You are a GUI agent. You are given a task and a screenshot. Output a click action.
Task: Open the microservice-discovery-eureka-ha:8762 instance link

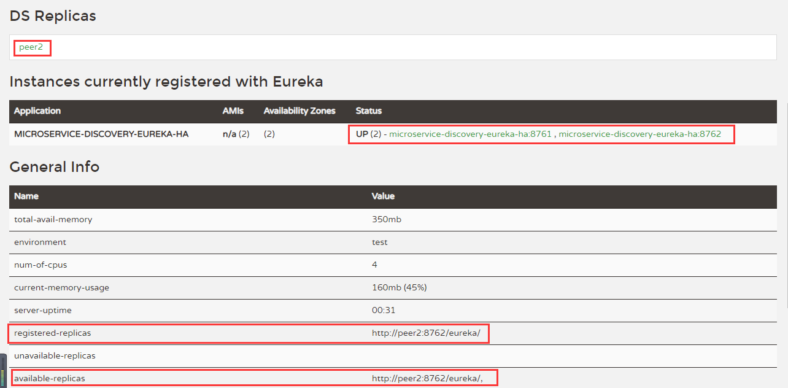[639, 133]
